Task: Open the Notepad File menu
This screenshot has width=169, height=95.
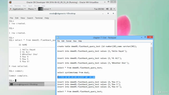Action: pyautogui.click(x=59, y=41)
